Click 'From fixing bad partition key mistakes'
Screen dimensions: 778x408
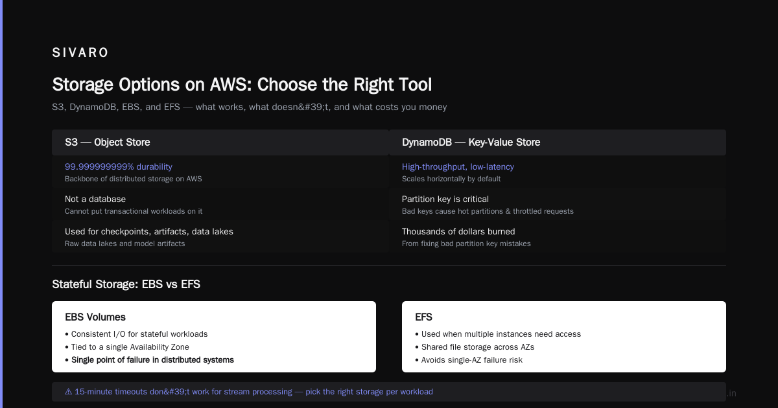pos(466,244)
